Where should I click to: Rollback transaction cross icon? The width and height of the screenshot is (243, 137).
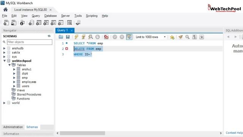(x=122, y=37)
